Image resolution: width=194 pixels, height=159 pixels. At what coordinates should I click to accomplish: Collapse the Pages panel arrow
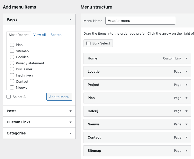(x=71, y=19)
